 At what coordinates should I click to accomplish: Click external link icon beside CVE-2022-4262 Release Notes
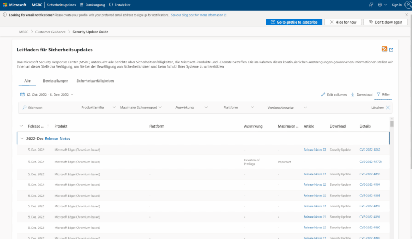[325, 150]
